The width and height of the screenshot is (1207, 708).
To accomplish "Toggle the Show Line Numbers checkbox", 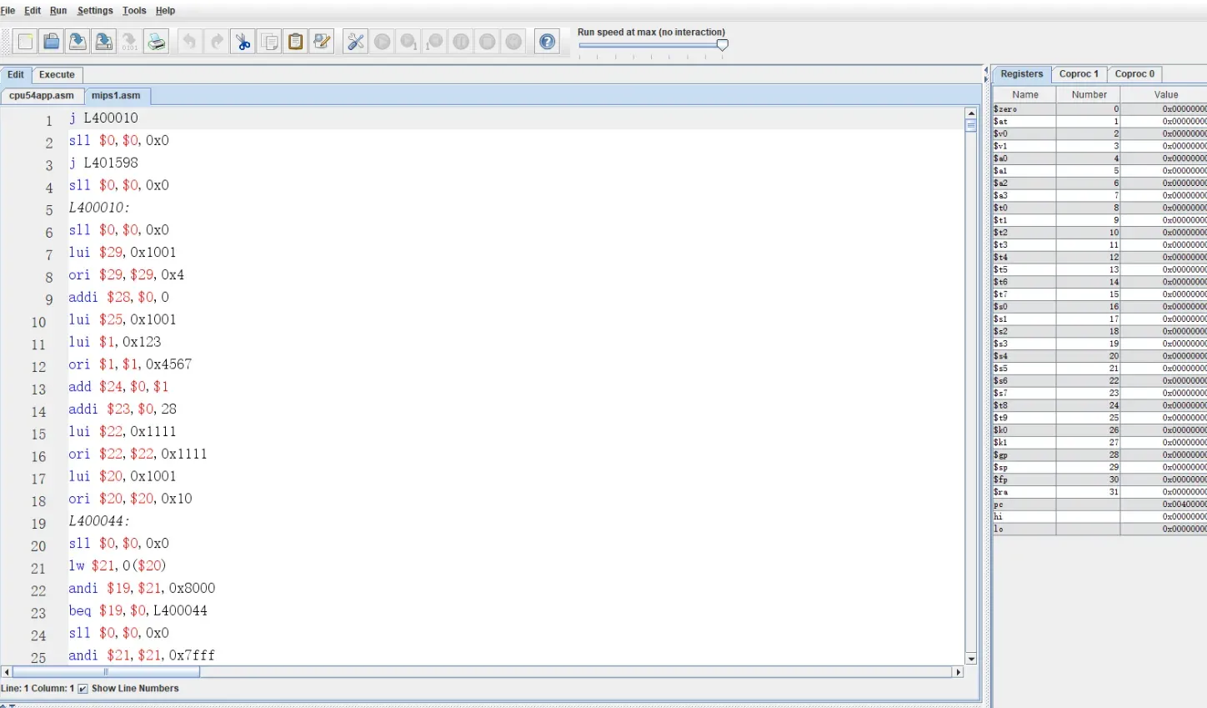I will [x=83, y=689].
